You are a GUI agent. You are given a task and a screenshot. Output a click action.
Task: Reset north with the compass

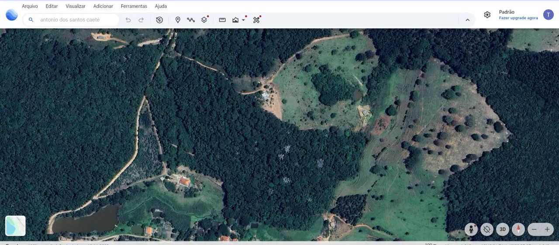click(x=518, y=229)
